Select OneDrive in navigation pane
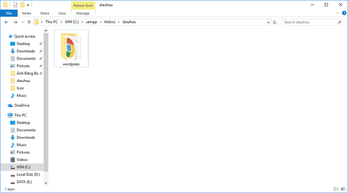 coord(22,105)
